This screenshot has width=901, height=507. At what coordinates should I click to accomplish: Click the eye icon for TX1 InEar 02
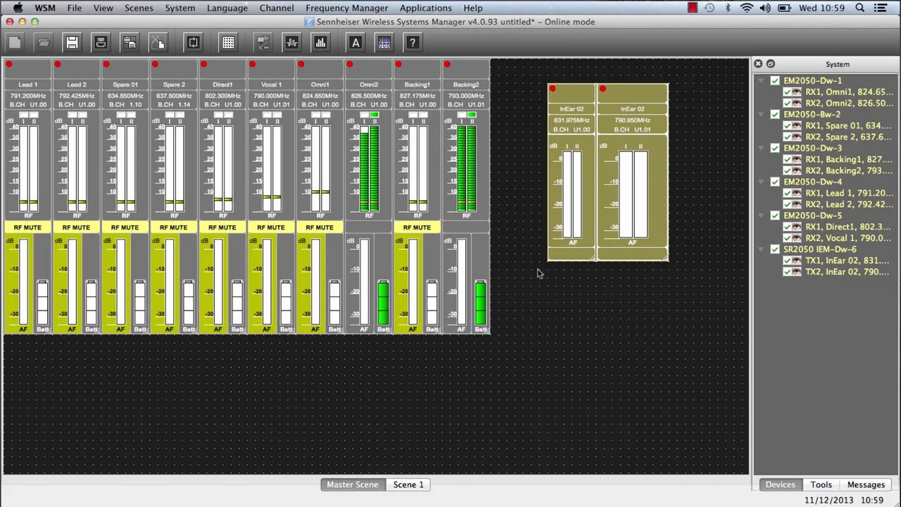(798, 261)
